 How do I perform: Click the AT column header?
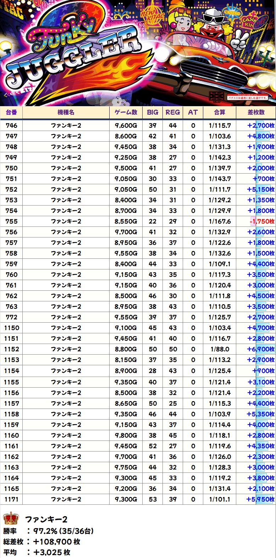point(193,112)
